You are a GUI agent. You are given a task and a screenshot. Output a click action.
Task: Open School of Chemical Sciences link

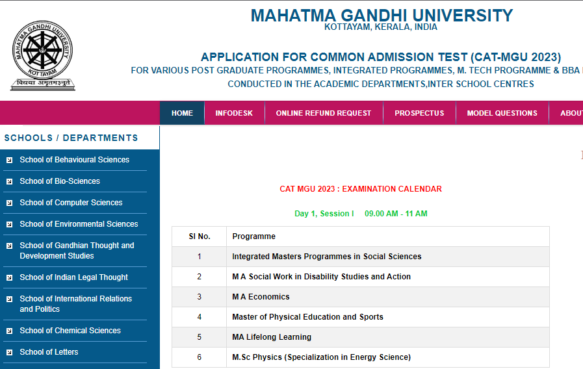pos(70,331)
